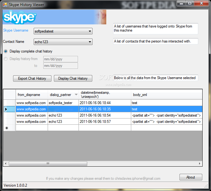Viewport: 211px width, 191px height.
Task: Click partlist body_xml cell in 06:18:57 row
Action: (167, 122)
